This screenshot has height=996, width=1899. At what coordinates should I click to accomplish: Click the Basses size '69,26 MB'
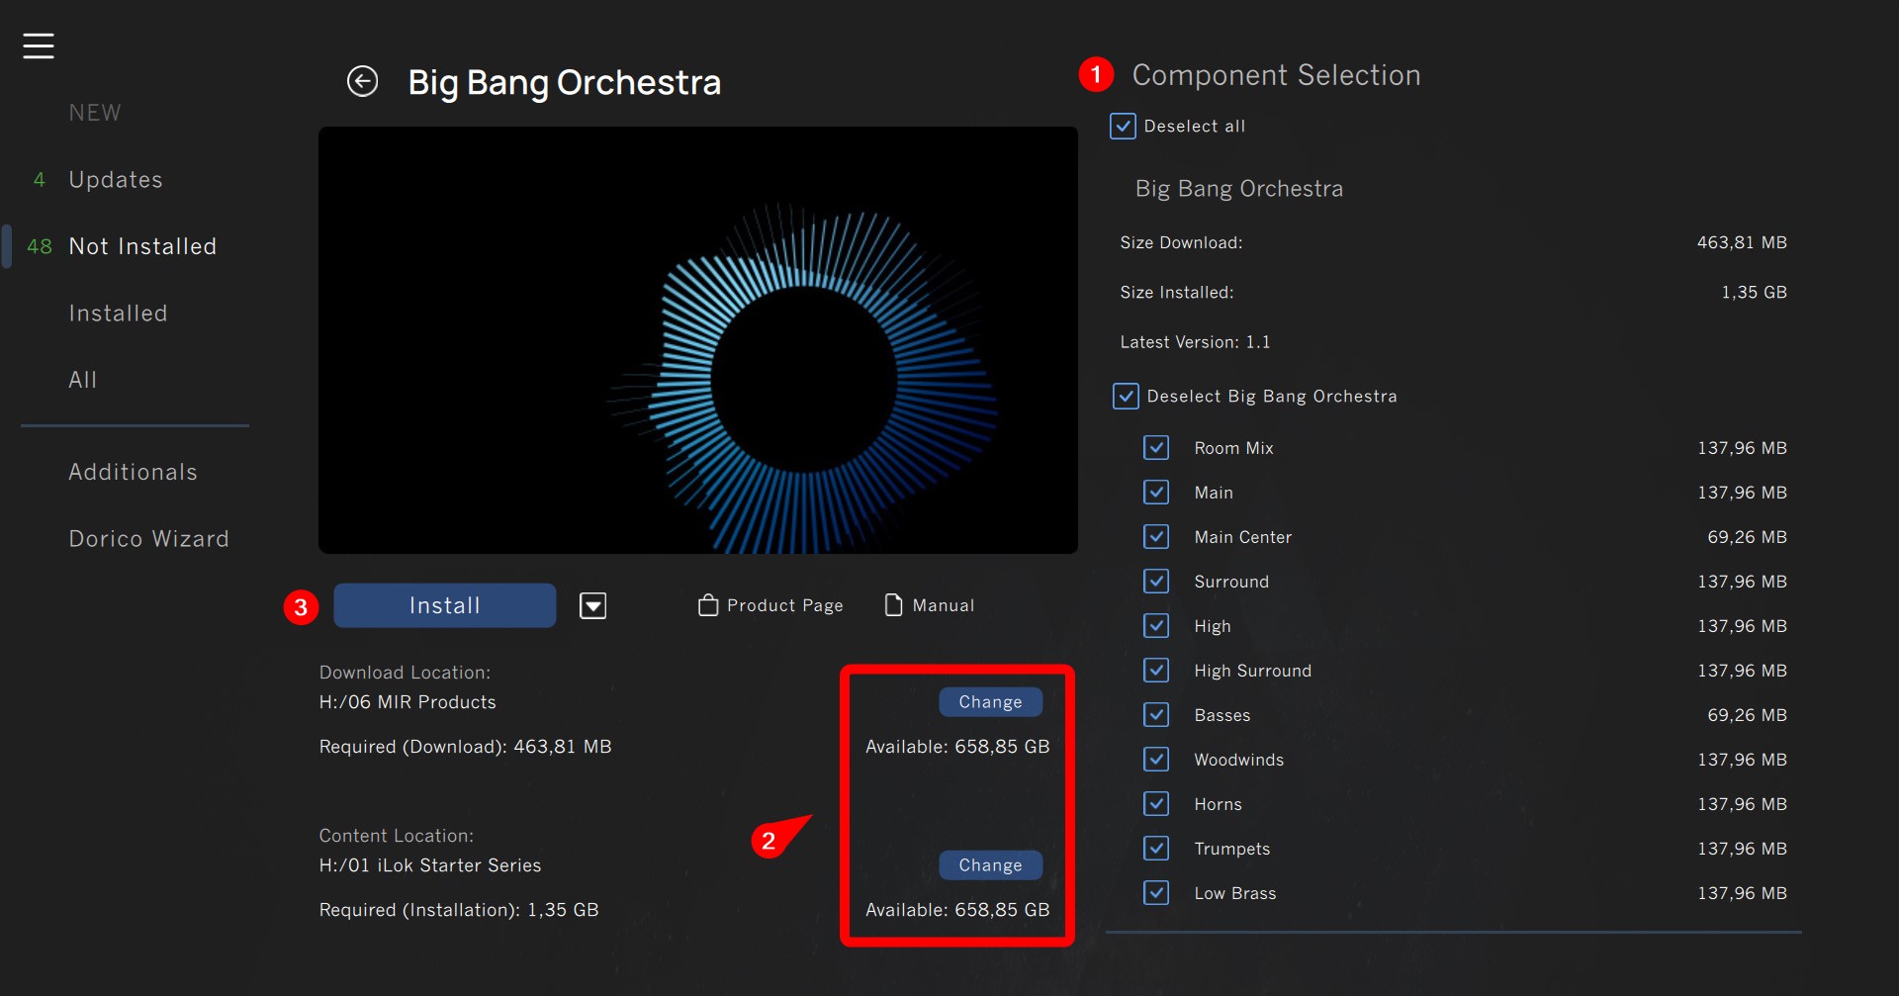coord(1747,715)
